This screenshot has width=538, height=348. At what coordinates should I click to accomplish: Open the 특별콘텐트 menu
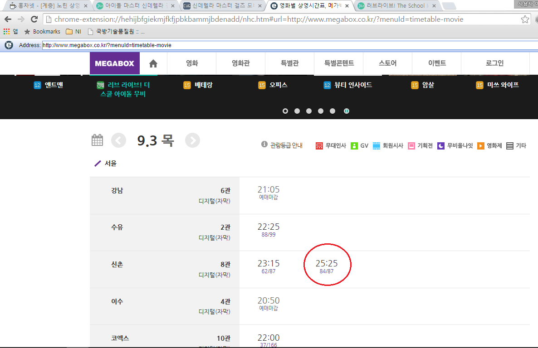point(339,63)
